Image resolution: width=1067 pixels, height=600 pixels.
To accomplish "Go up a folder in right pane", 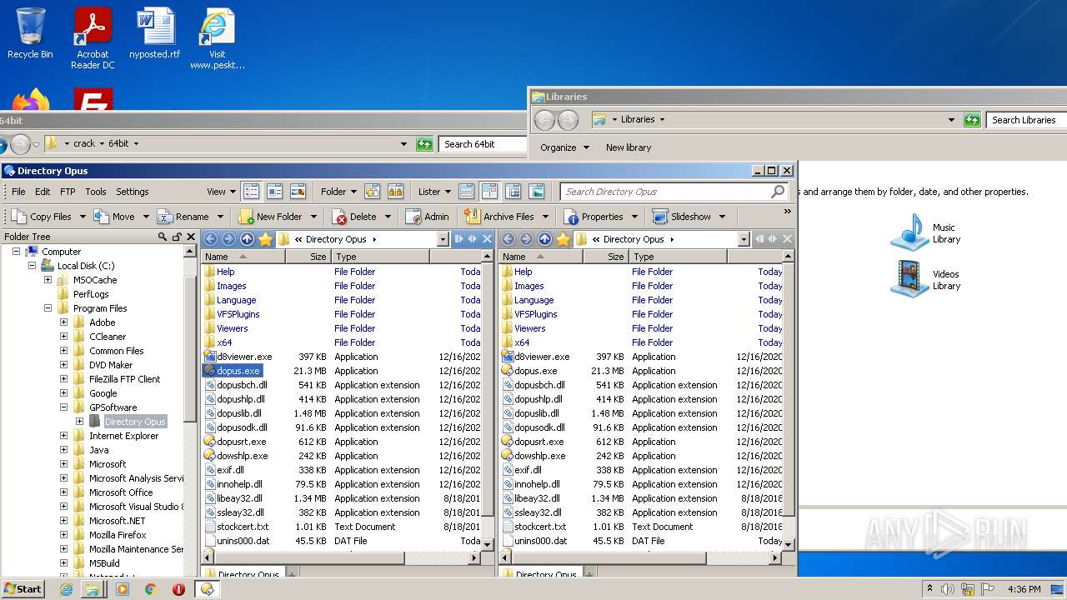I will click(545, 239).
